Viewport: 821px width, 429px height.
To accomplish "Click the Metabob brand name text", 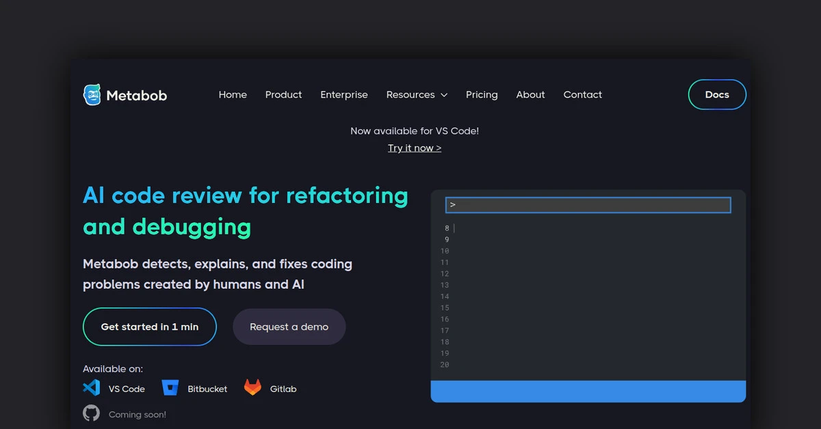I will (x=137, y=96).
